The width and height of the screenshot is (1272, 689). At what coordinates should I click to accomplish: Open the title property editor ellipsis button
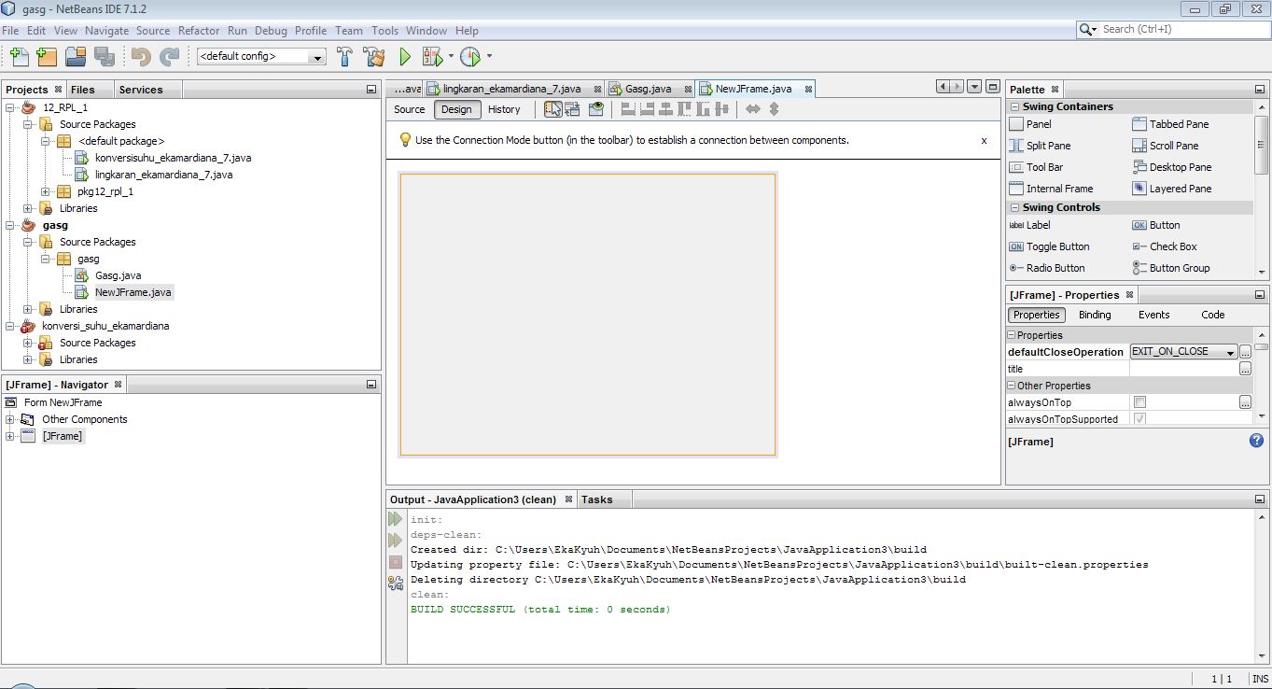click(1245, 369)
